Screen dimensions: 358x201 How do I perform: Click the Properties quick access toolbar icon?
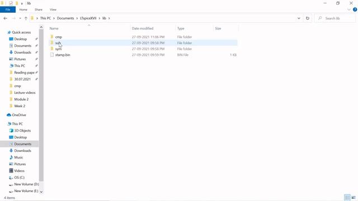click(11, 3)
